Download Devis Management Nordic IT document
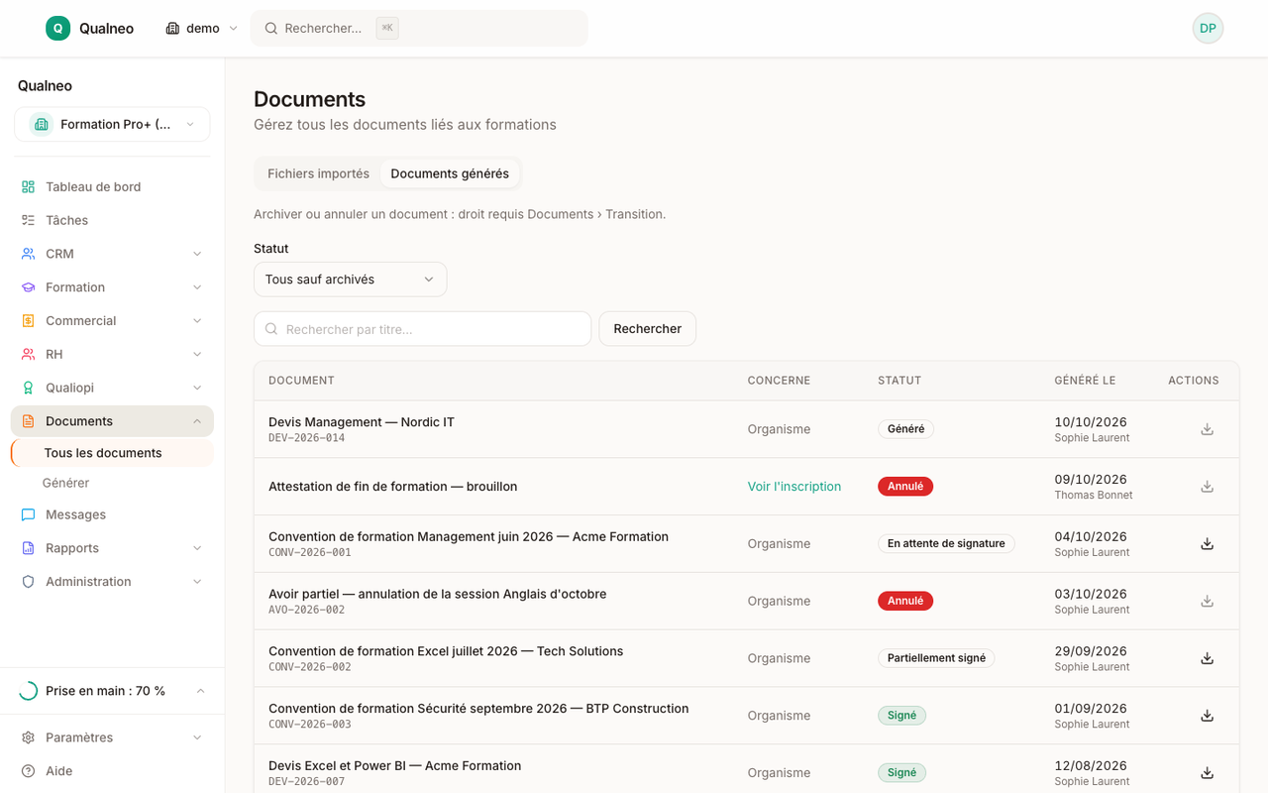The image size is (1268, 793). 1207,429
